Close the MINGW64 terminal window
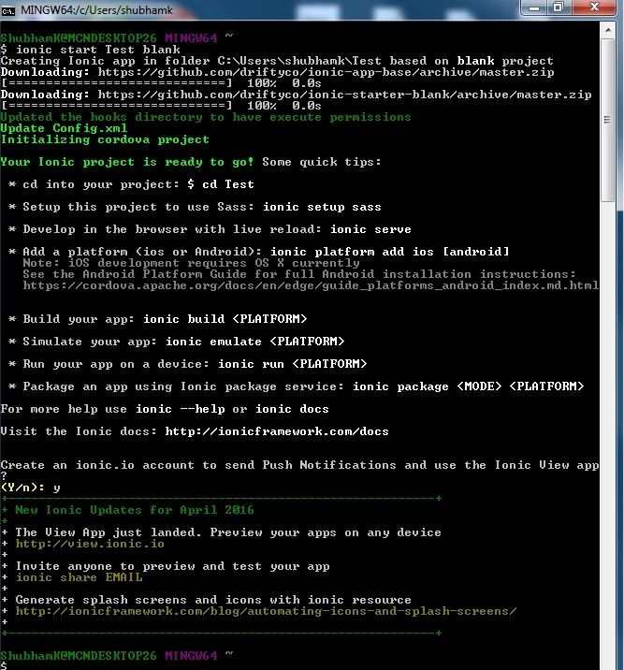 pyautogui.click(x=593, y=7)
